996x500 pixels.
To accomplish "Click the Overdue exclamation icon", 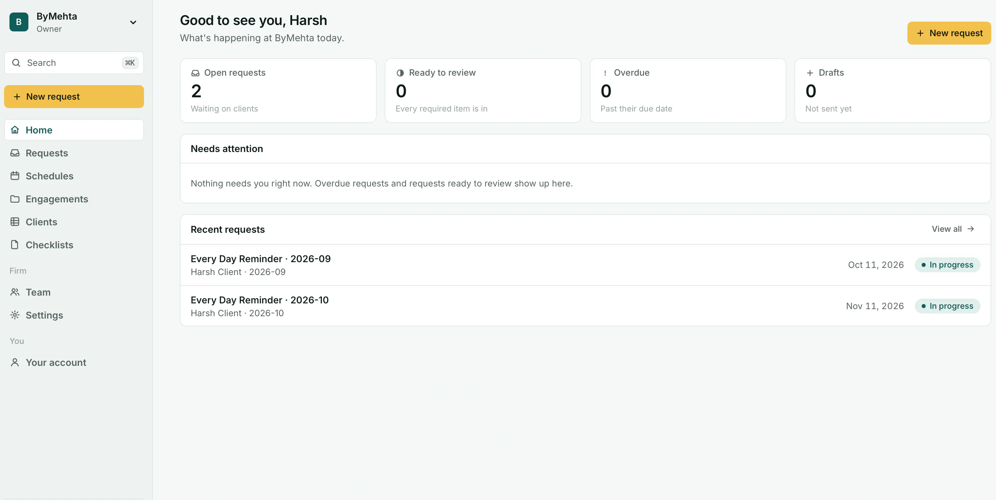I will (x=605, y=73).
